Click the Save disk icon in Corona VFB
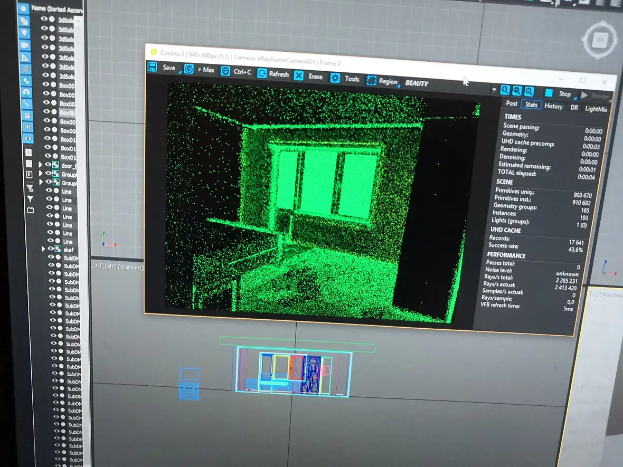Screen dimensions: 623x467 (x=153, y=66)
